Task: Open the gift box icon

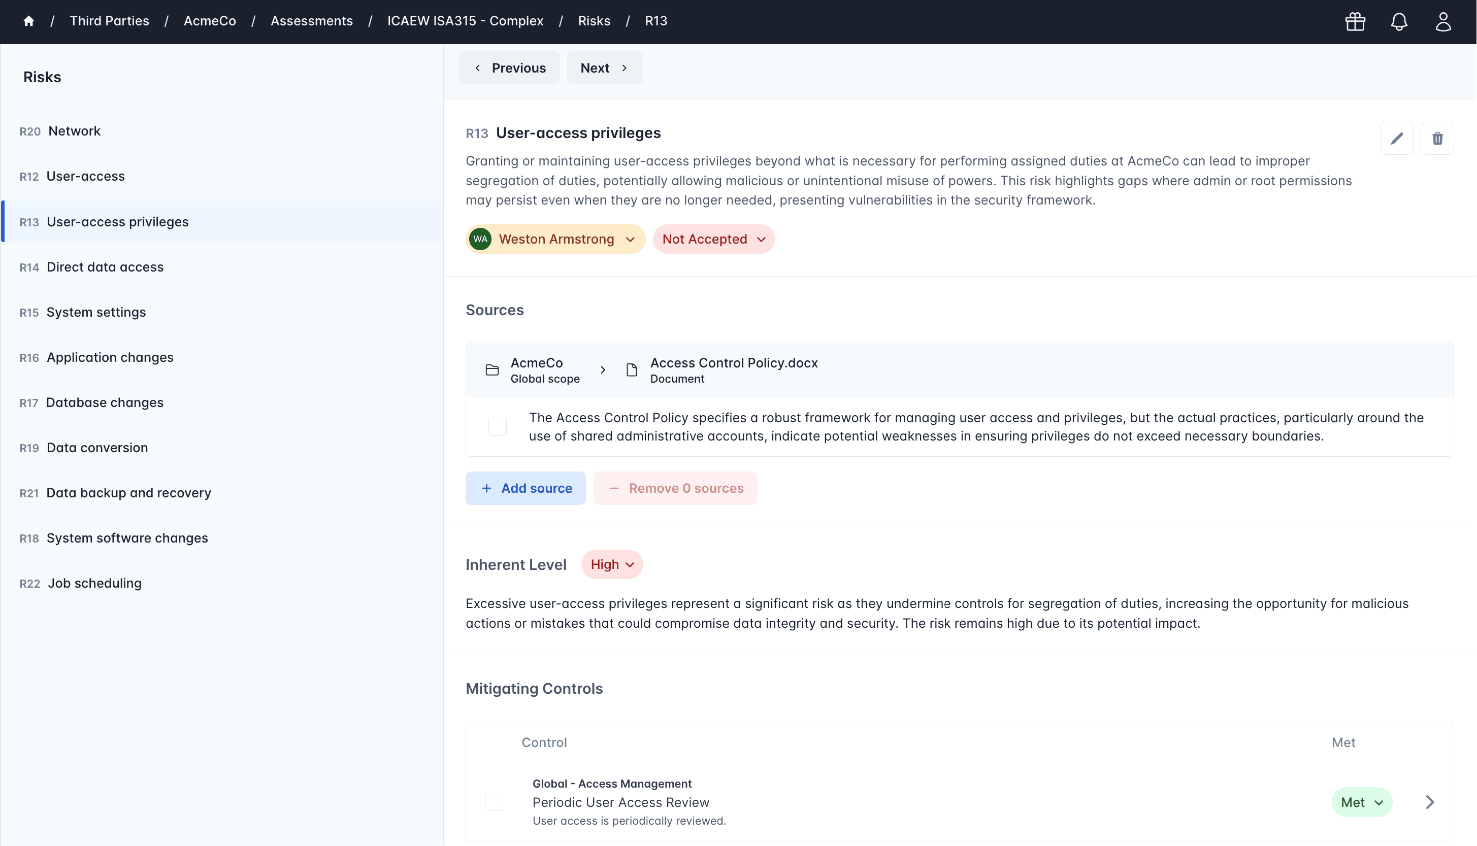Action: tap(1355, 21)
